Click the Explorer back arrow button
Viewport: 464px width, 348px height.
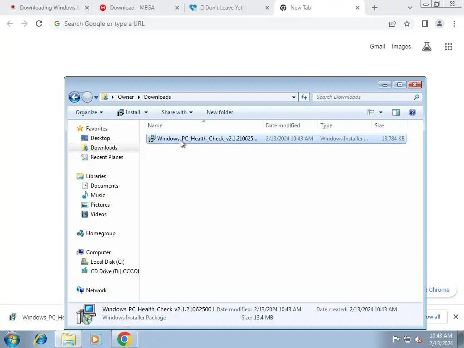[x=74, y=97]
